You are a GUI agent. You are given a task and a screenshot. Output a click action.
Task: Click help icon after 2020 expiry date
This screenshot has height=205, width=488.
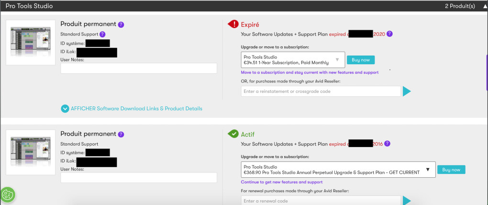(x=389, y=34)
